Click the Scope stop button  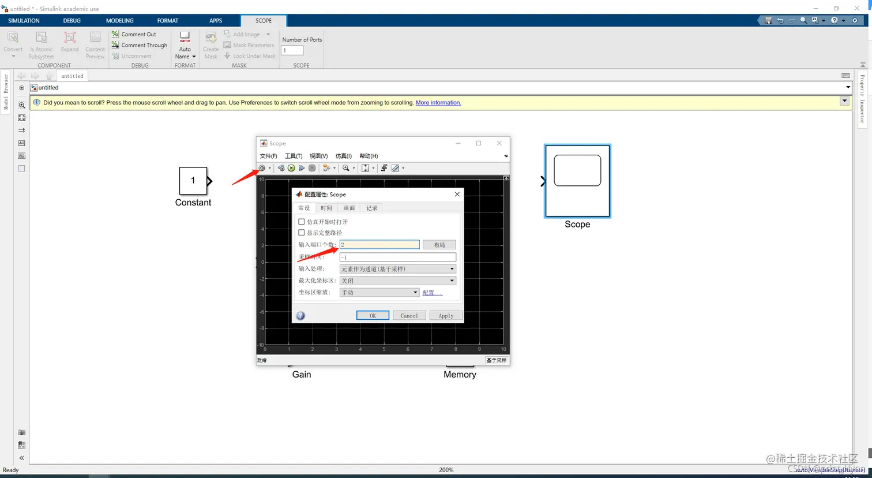(x=312, y=168)
